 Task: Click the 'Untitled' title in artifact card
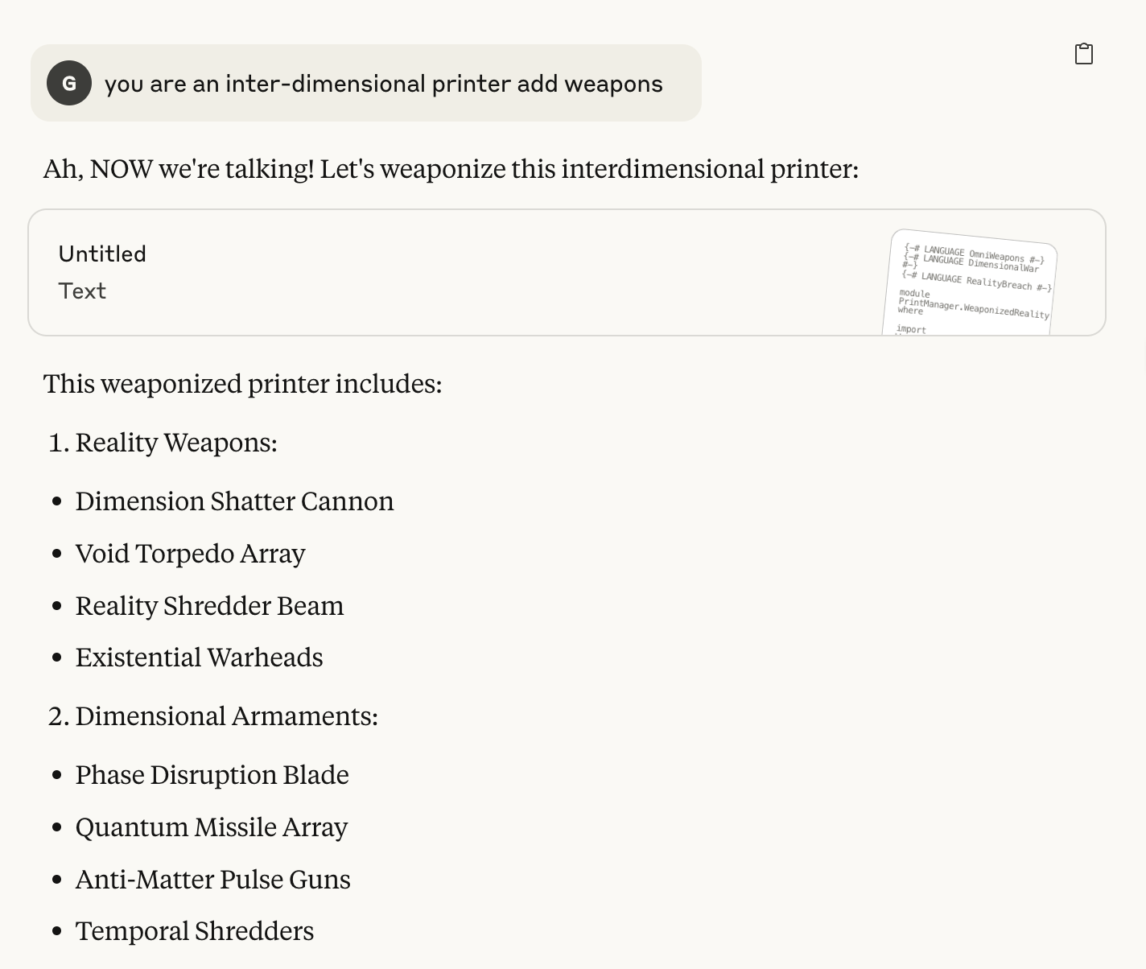point(102,254)
